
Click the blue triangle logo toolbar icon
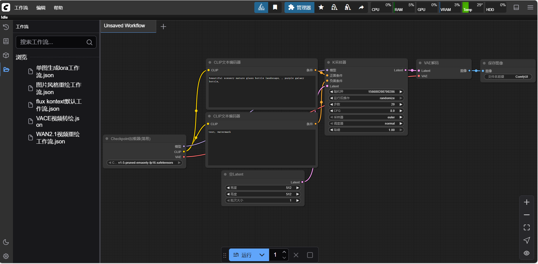coord(261,7)
